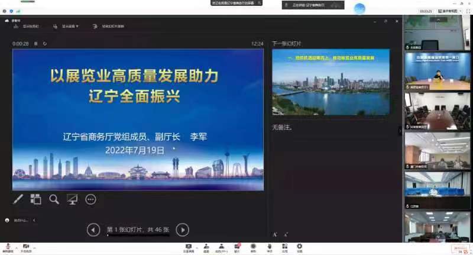The image size is (473, 255).
Task: Open the see-all-slides grid view
Action: [x=35, y=199]
